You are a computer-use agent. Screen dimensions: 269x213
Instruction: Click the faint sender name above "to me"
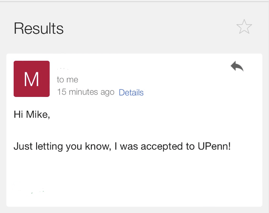pyautogui.click(x=63, y=67)
